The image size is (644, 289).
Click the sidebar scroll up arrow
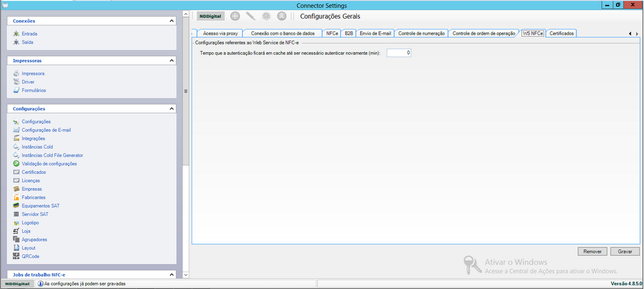pos(186,14)
